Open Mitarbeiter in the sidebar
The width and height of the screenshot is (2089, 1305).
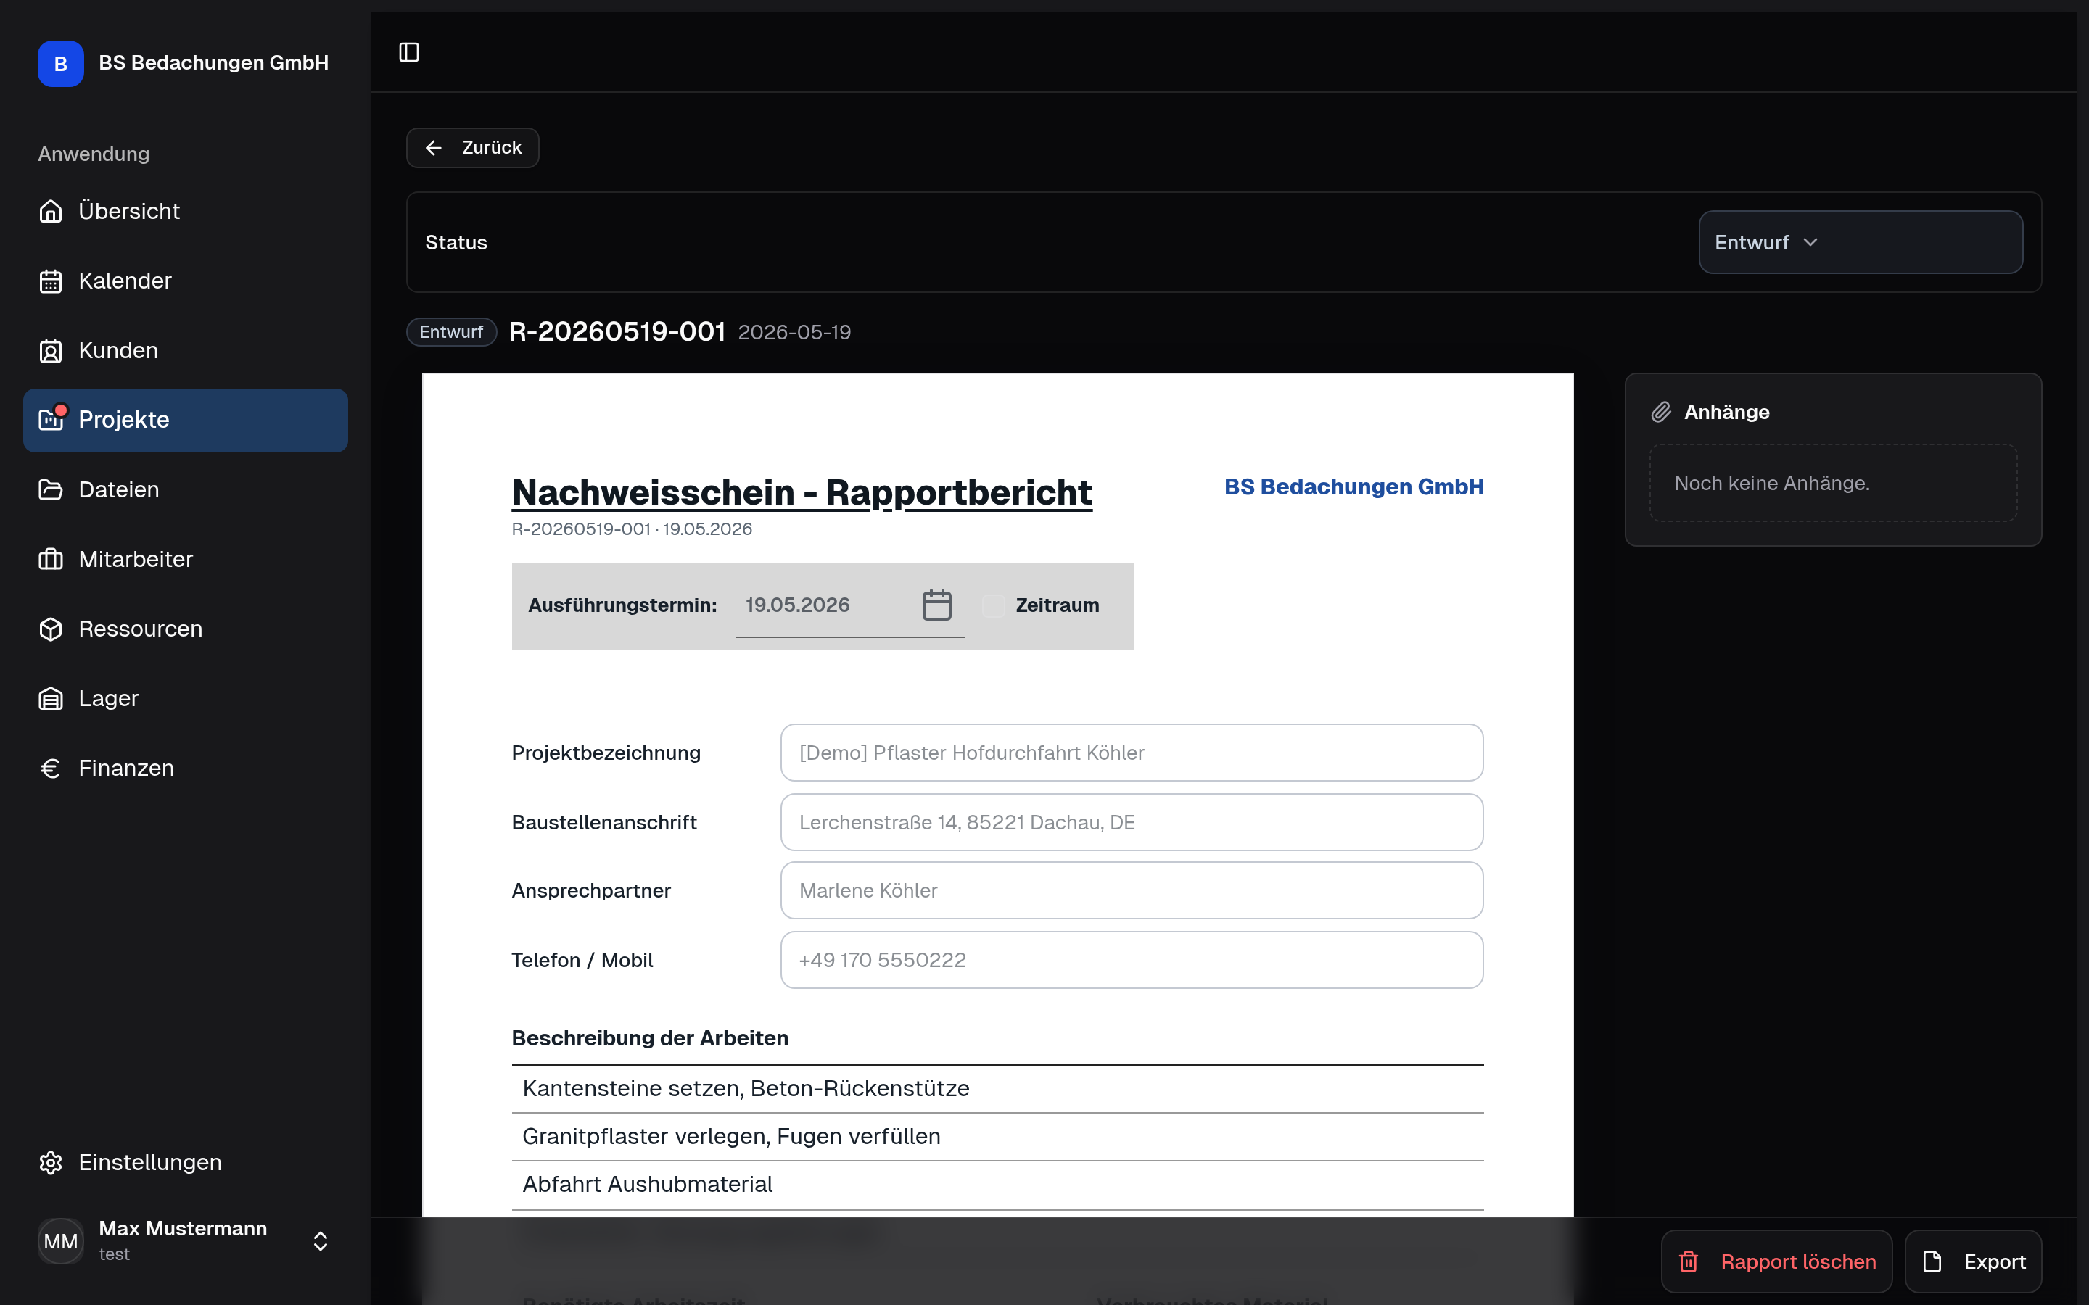[186, 559]
